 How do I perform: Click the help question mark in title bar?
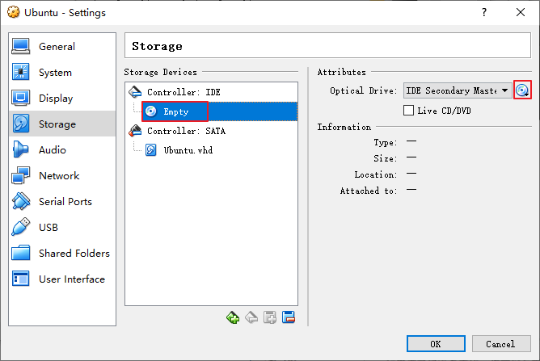(484, 13)
